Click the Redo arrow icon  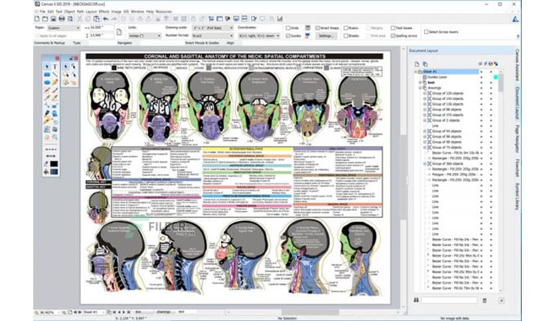point(114,19)
